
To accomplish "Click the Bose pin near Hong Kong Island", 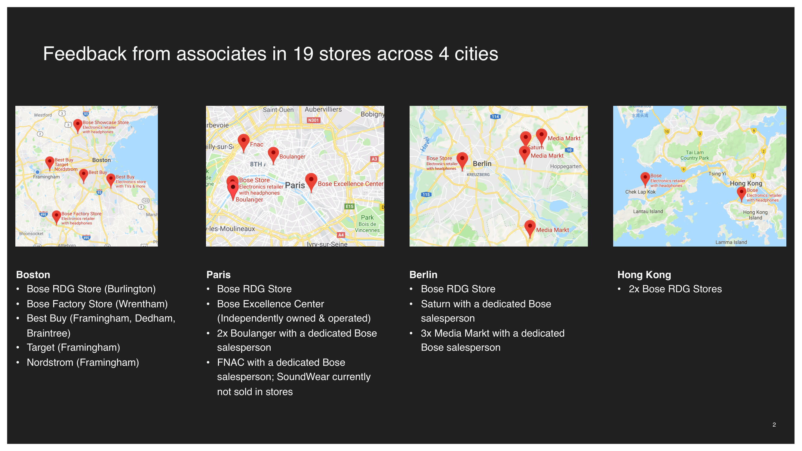I will pyautogui.click(x=742, y=194).
